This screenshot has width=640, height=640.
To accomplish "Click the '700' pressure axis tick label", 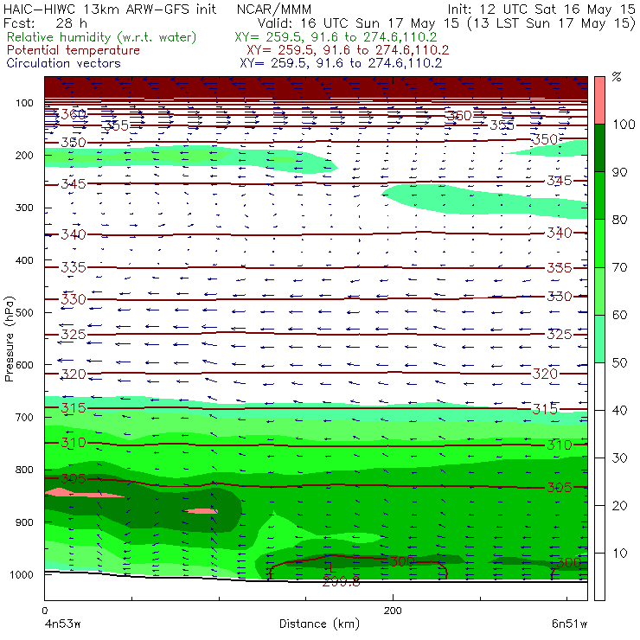I will (24, 417).
